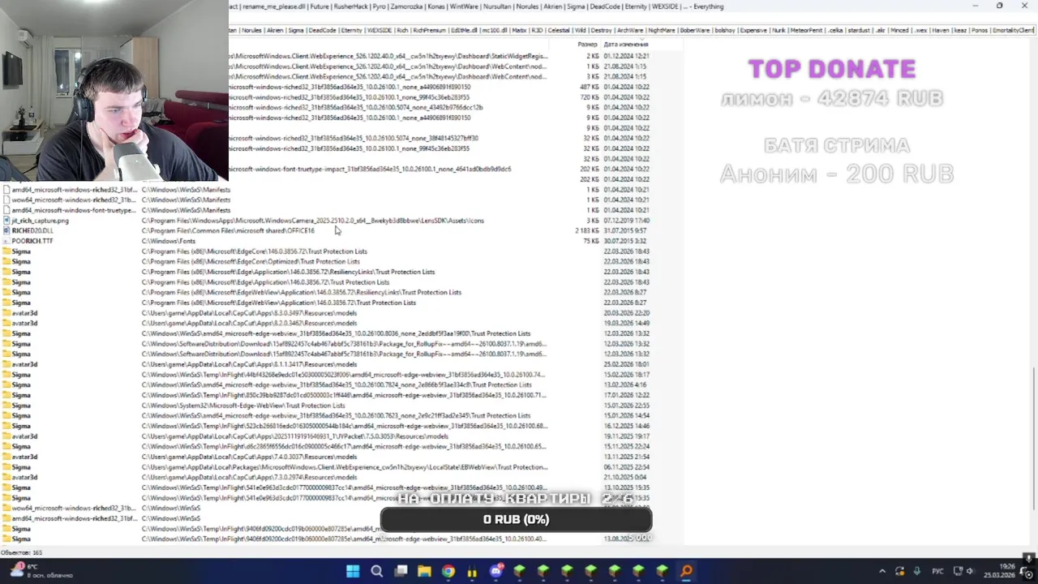This screenshot has height=584, width=1038.
Task: Click the 487 КБ size value
Action: pyautogui.click(x=589, y=87)
